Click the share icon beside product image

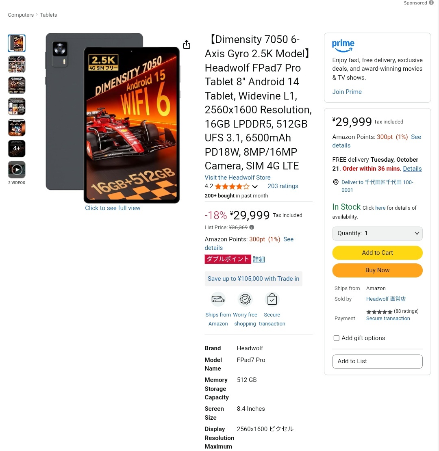click(x=187, y=44)
